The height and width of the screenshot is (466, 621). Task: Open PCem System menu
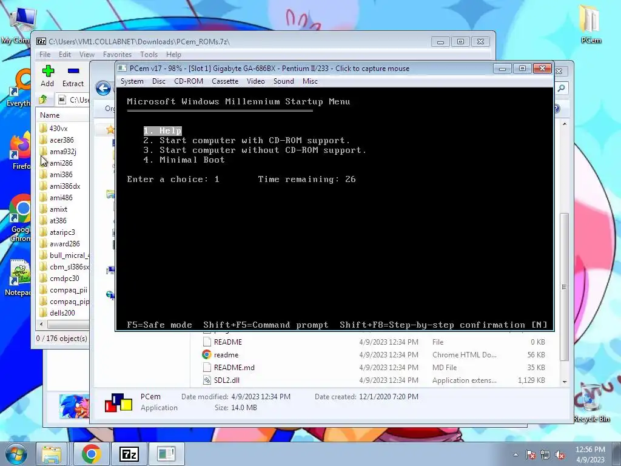[132, 81]
